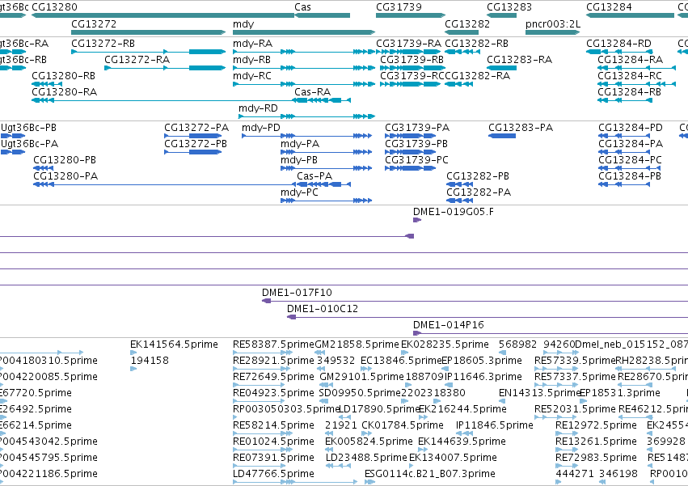Select the CG13284-PD protein label

[631, 128]
